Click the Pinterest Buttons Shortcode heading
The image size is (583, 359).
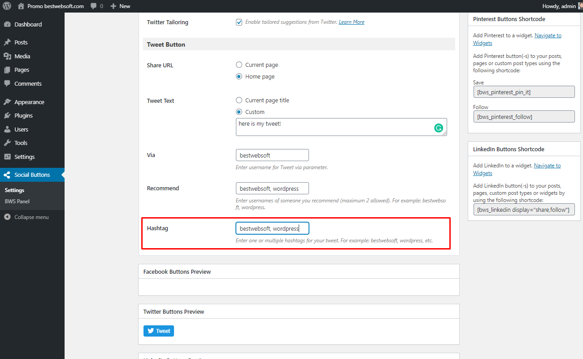tap(509, 19)
